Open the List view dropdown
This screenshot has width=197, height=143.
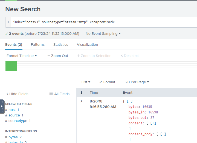tap(86, 82)
